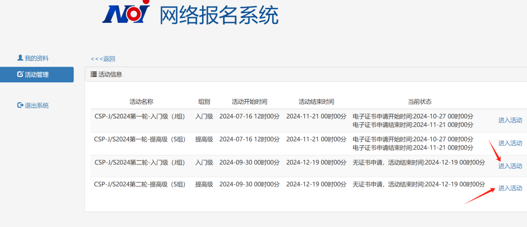Click end time of 第二轮-提高级 row

click(316, 184)
